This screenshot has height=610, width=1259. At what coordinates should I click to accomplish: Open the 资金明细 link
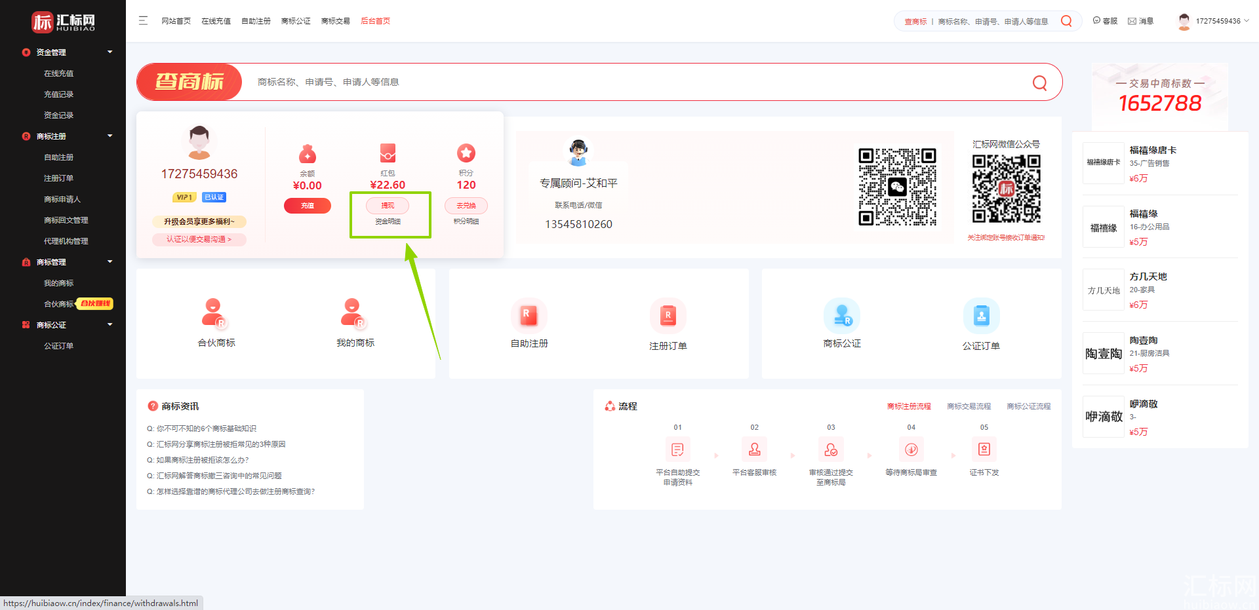point(388,221)
